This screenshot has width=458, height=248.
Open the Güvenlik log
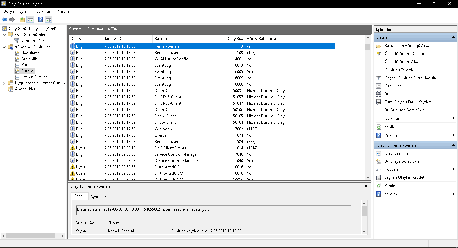(29, 59)
